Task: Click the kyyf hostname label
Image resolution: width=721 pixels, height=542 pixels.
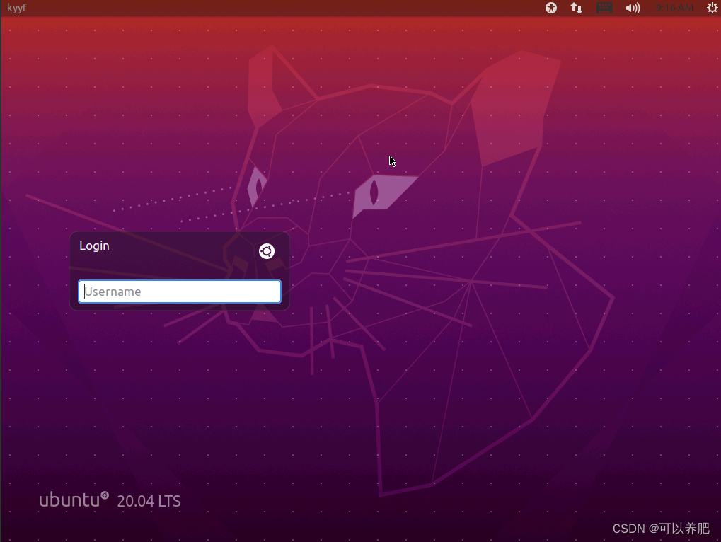Action: (16, 8)
